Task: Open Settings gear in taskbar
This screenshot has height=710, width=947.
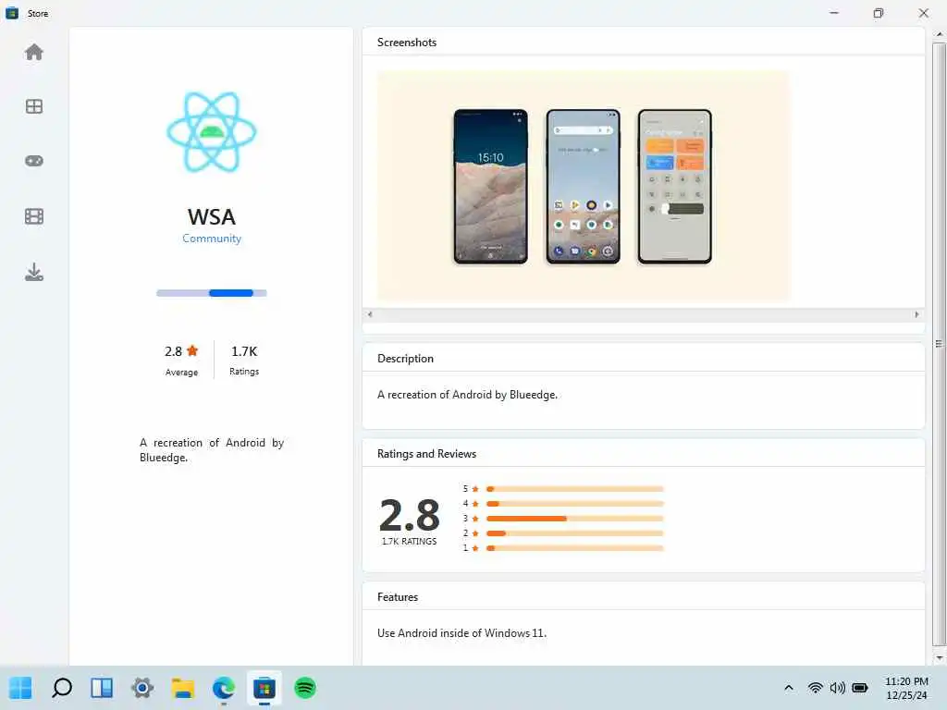Action: [x=142, y=688]
